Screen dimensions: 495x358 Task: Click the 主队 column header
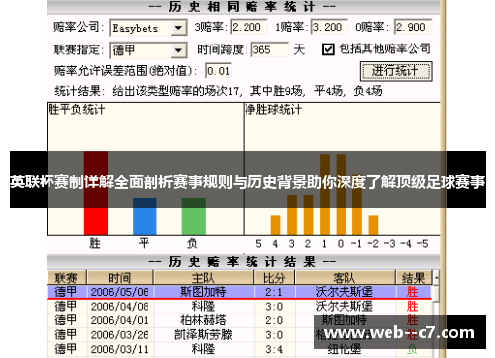[x=204, y=278]
